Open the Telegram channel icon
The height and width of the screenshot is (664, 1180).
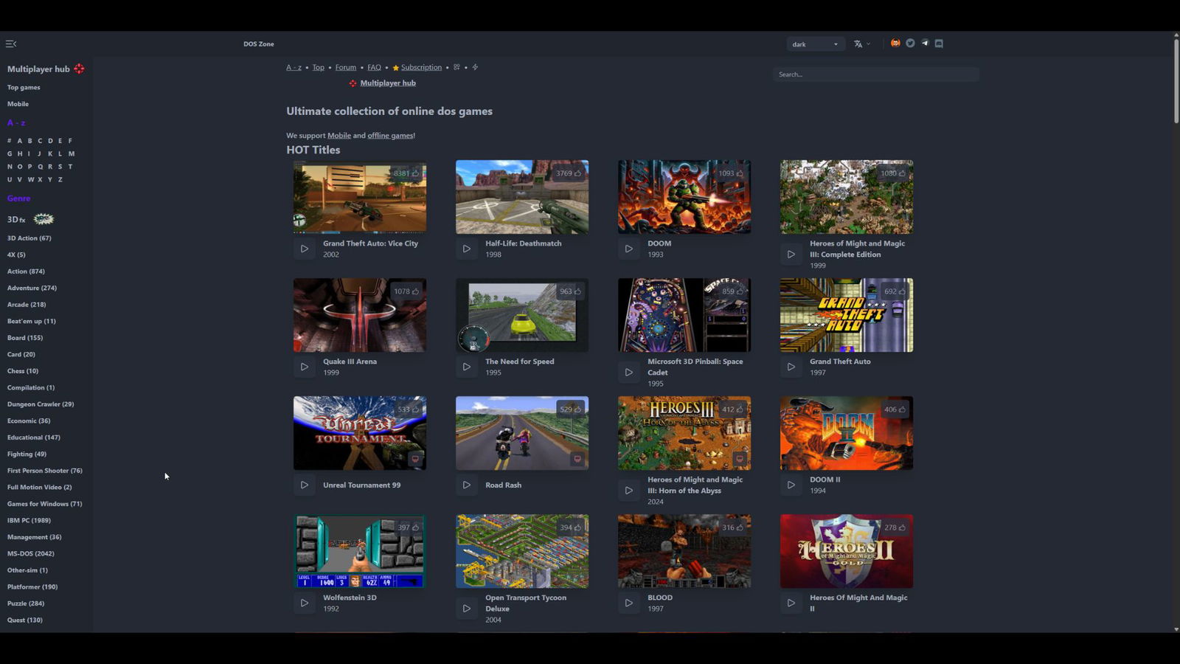(x=925, y=44)
